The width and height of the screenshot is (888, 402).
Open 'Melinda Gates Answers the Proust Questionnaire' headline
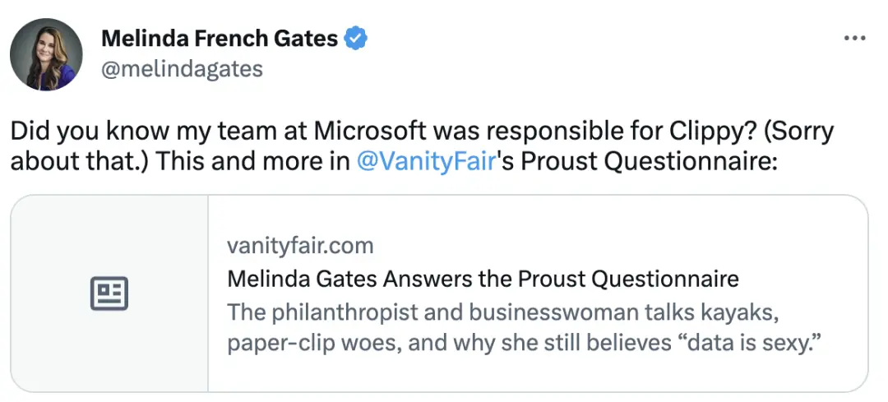coord(483,279)
